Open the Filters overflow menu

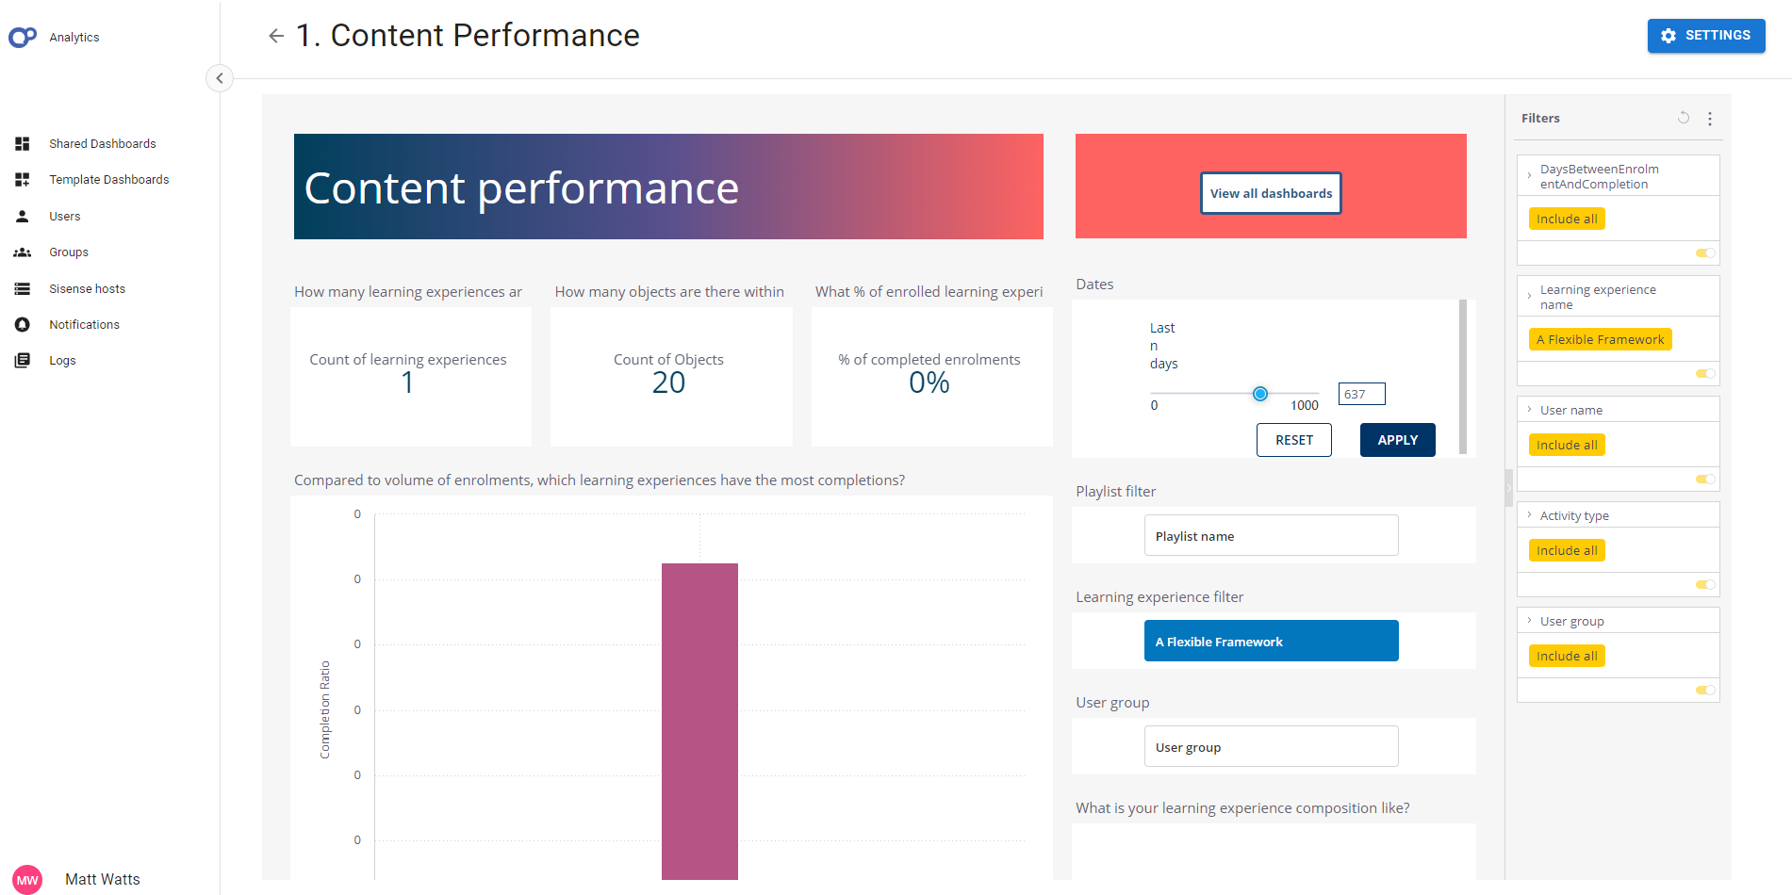tap(1711, 118)
